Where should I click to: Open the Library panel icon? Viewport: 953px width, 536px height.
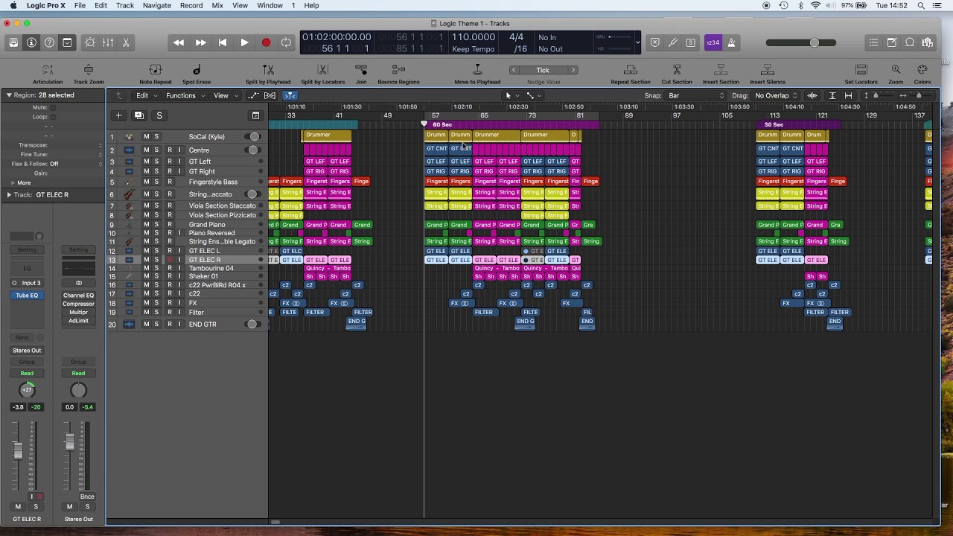point(13,42)
